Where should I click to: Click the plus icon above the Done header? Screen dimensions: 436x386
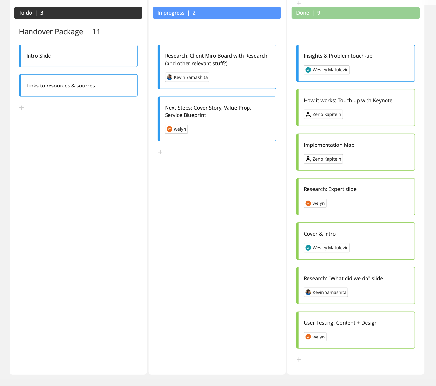(299, 3)
